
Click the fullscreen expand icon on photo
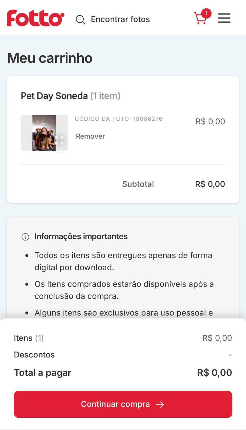coord(59,140)
